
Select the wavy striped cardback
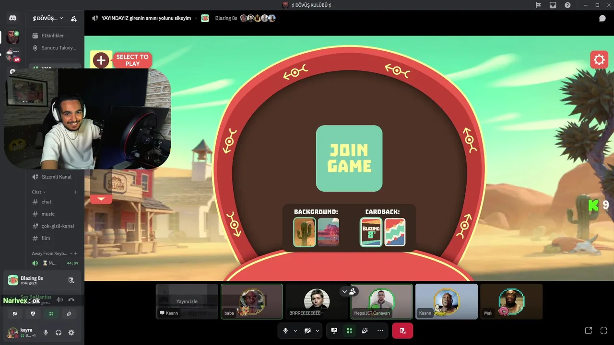point(395,232)
